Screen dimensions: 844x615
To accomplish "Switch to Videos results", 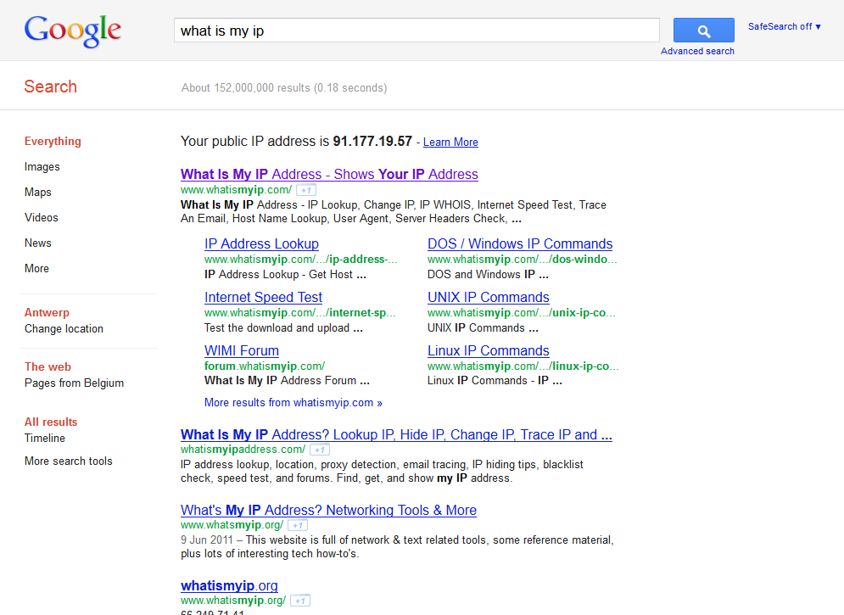I will (41, 217).
